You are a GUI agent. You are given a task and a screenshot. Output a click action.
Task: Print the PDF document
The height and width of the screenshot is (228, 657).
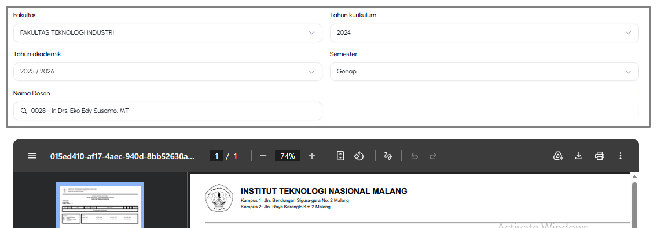(x=600, y=156)
